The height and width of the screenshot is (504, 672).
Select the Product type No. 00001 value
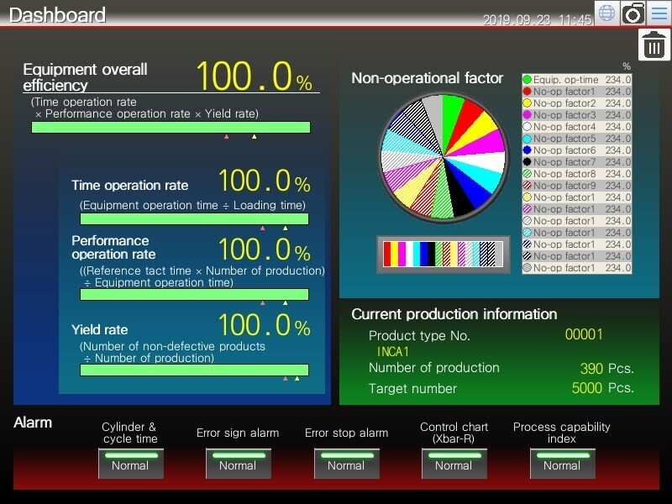point(584,334)
